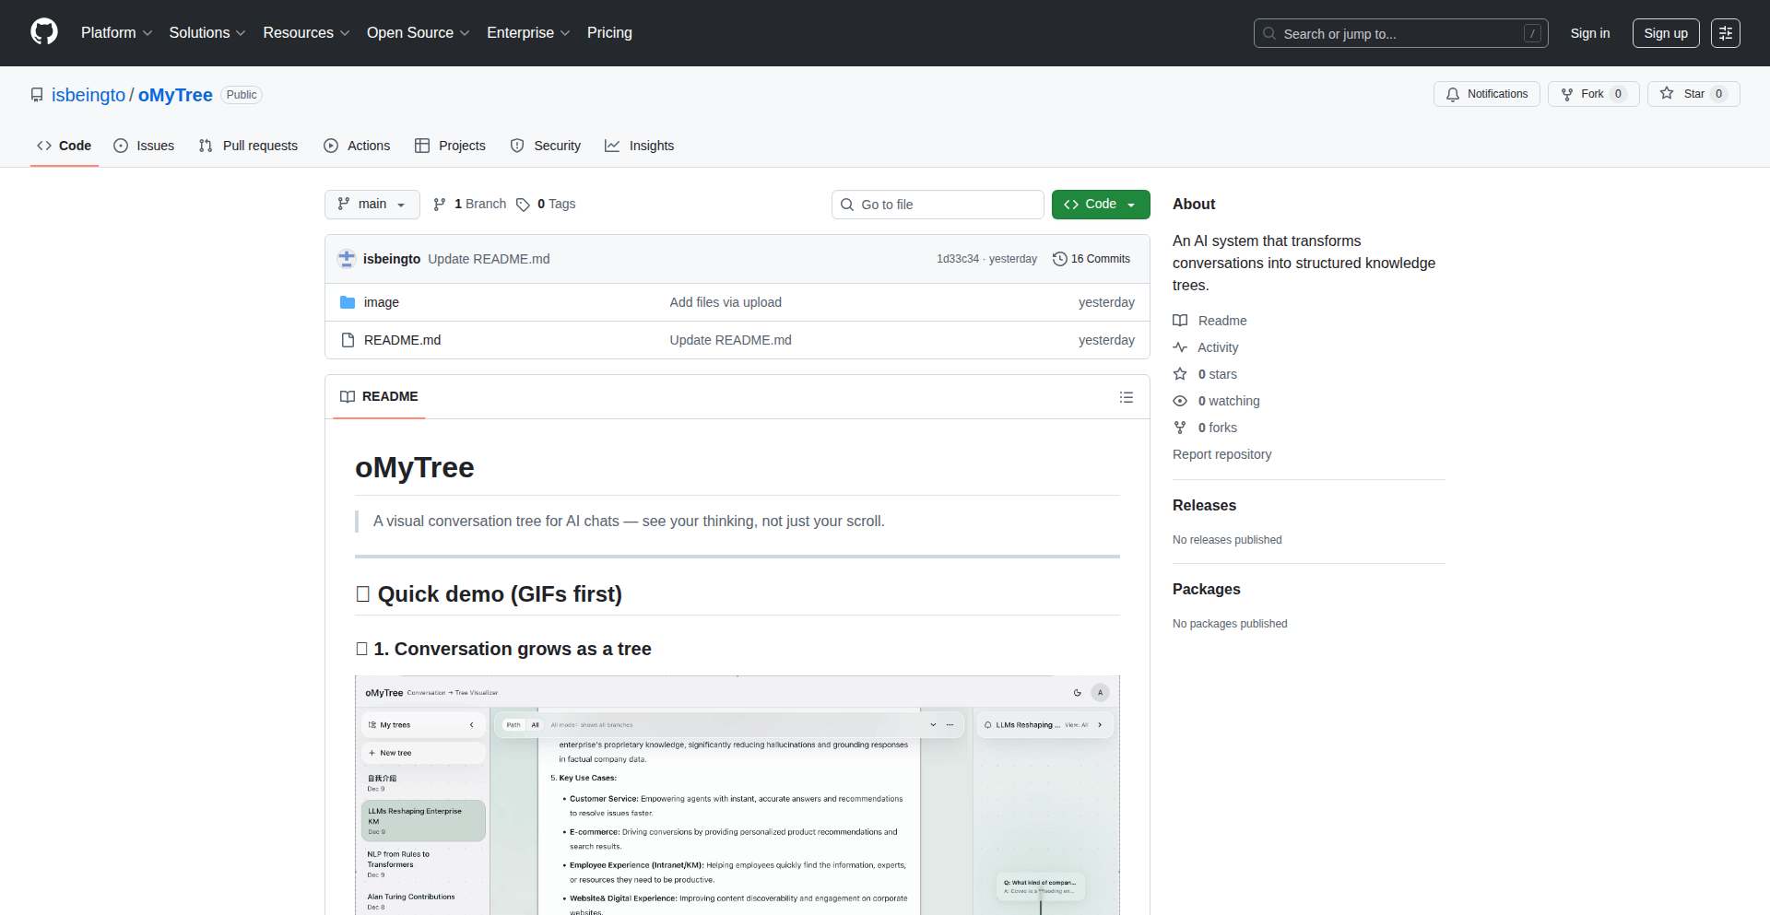The width and height of the screenshot is (1770, 915).
Task: Click the commit history clock icon
Action: (x=1060, y=259)
